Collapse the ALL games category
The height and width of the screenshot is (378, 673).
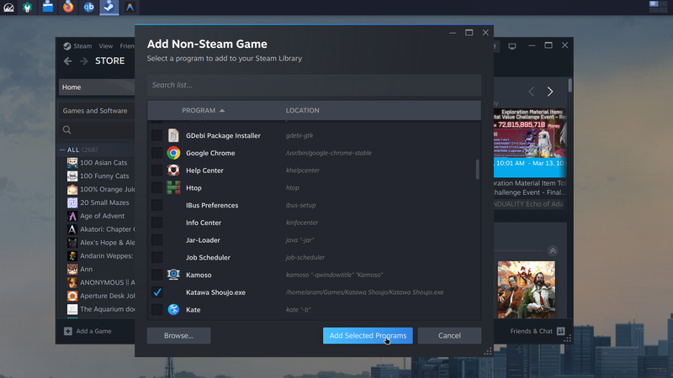pyautogui.click(x=62, y=150)
